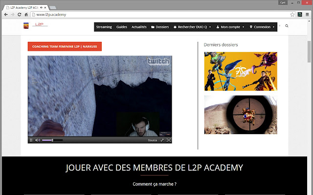Expand the Connexion dropdown
This screenshot has width=313, height=195.
click(x=262, y=27)
